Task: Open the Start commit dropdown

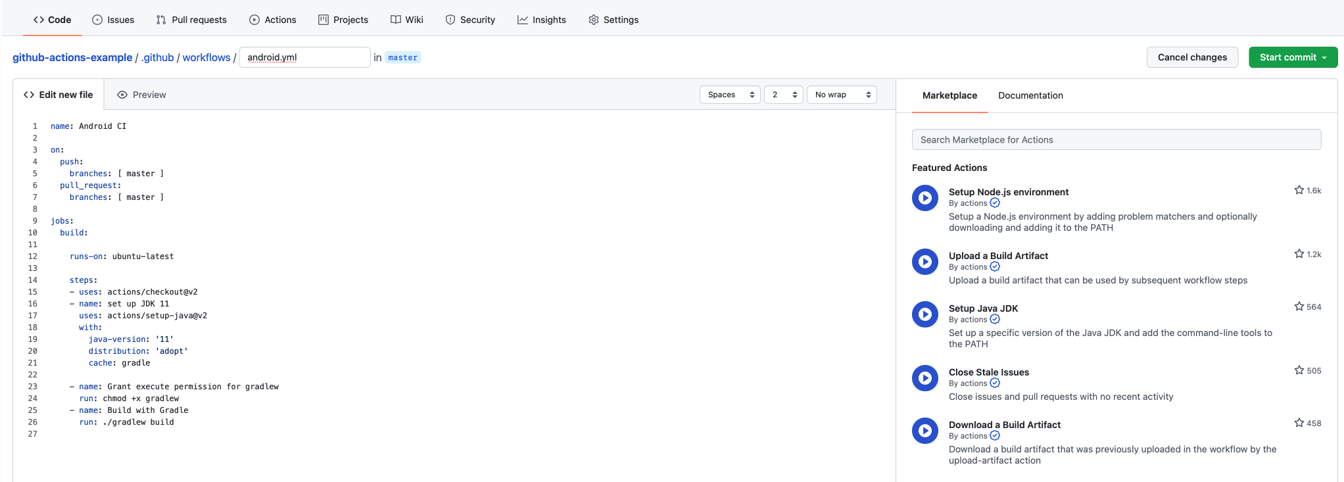Action: tap(1293, 57)
